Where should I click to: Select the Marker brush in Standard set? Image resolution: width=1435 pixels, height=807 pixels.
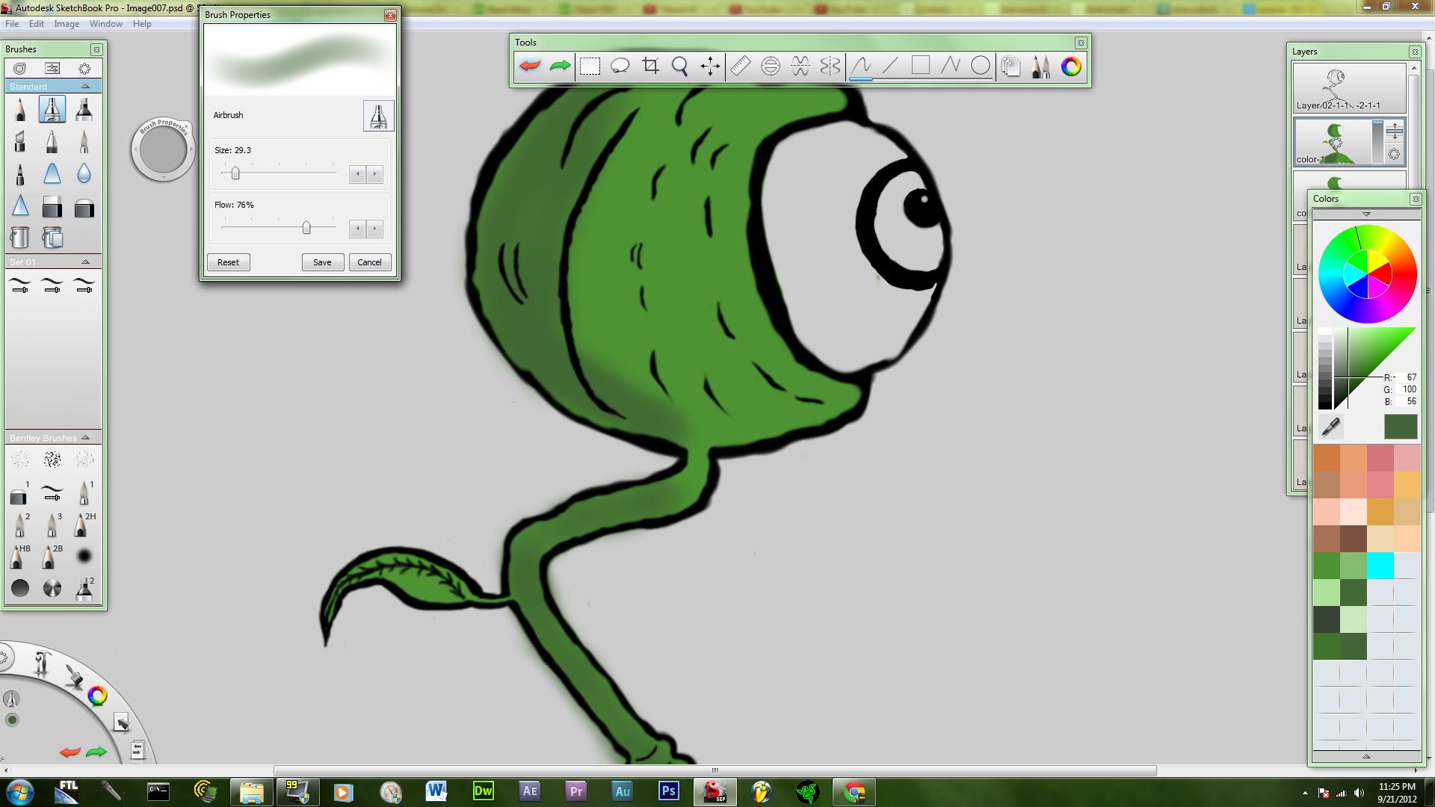tap(84, 110)
